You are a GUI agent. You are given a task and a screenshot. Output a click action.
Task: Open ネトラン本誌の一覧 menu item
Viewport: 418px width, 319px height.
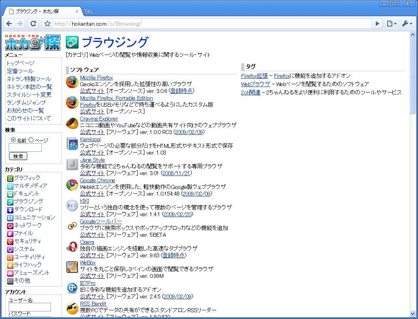pyautogui.click(x=29, y=87)
